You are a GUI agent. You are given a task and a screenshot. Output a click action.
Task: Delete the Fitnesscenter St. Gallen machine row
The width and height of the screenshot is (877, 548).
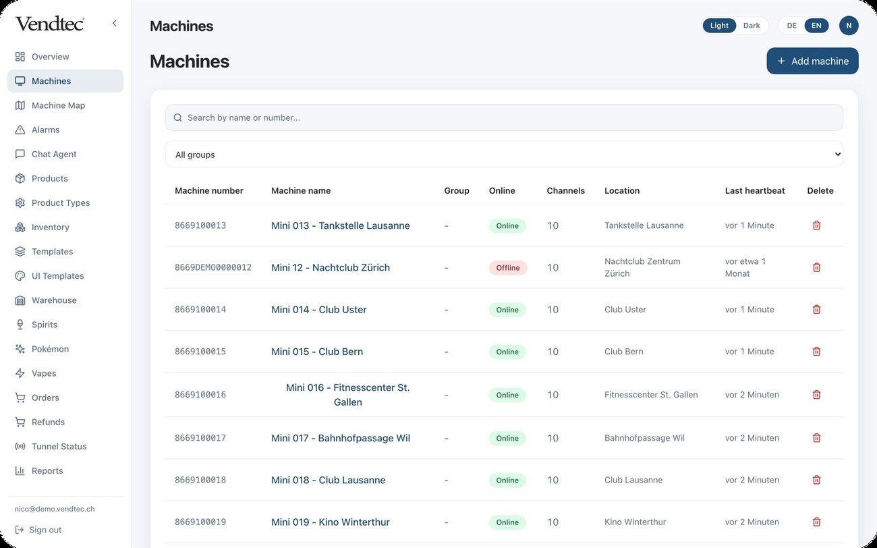[816, 395]
